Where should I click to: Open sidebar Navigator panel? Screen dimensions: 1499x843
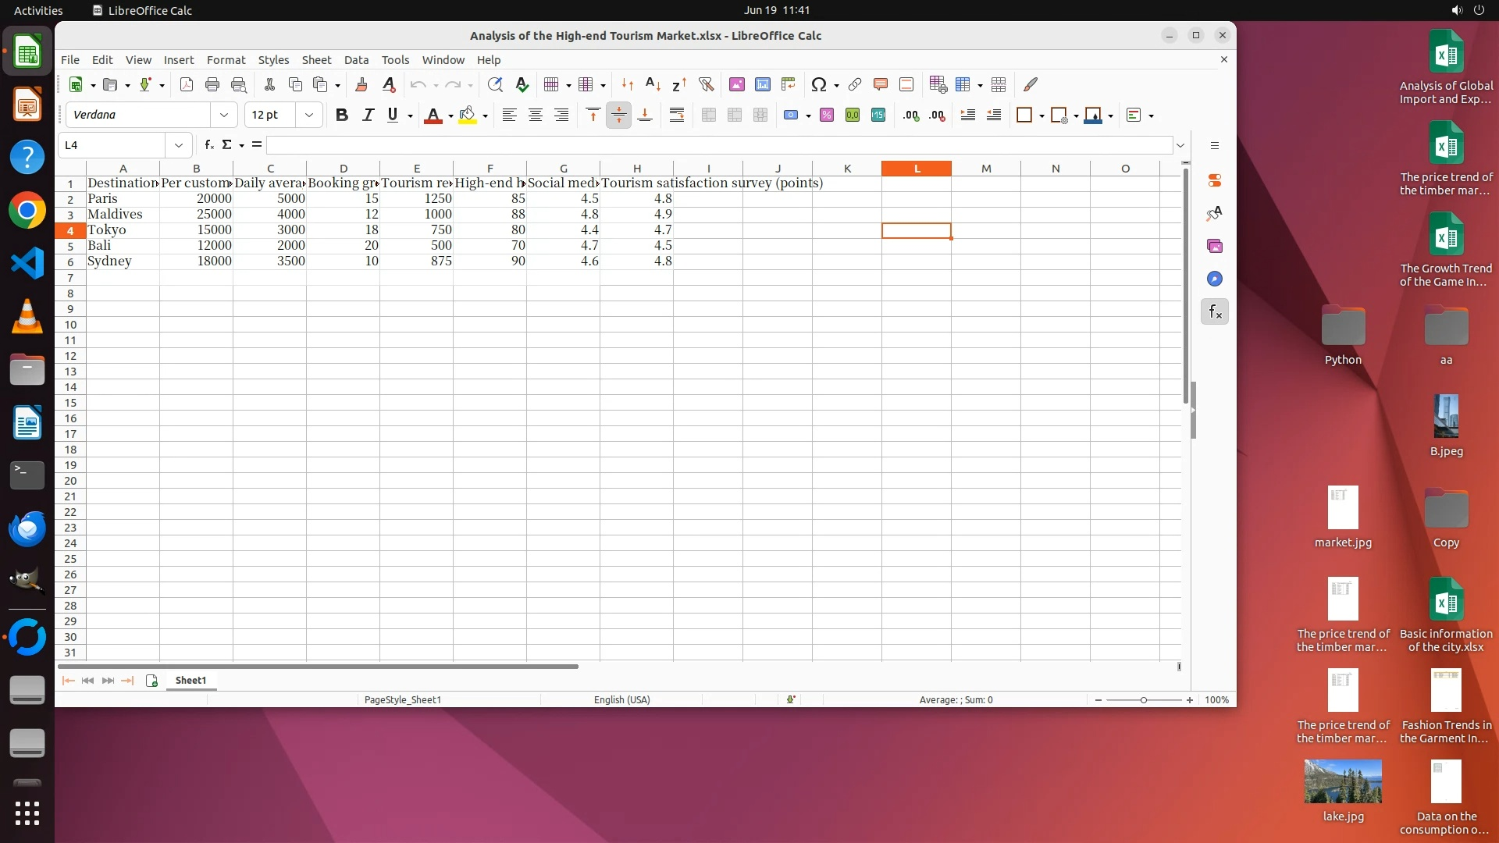[1214, 279]
